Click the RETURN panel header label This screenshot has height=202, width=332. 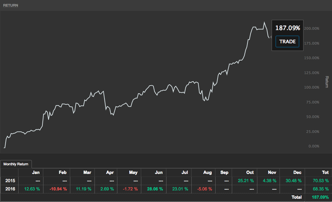click(11, 6)
